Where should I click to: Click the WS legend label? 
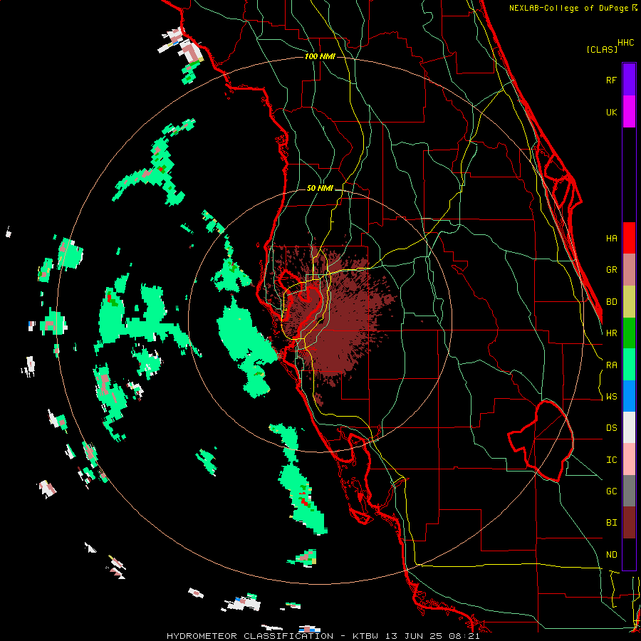point(611,397)
